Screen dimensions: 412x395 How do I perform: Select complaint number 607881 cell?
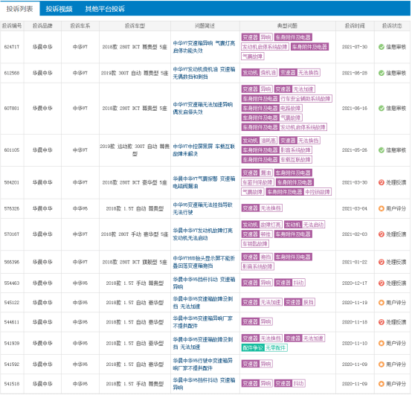[12, 108]
